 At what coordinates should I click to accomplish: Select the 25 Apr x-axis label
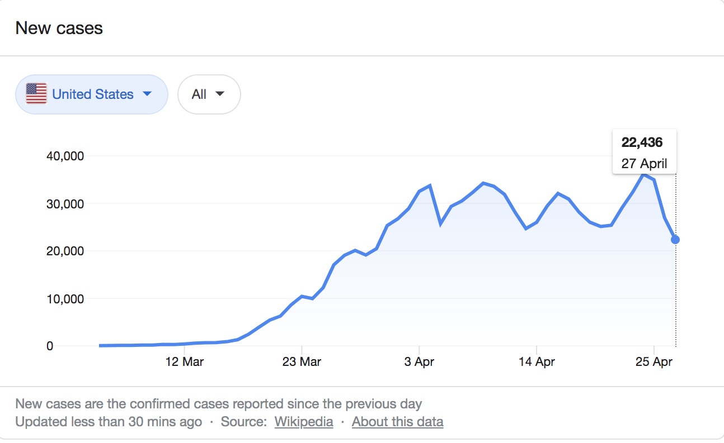pos(654,362)
